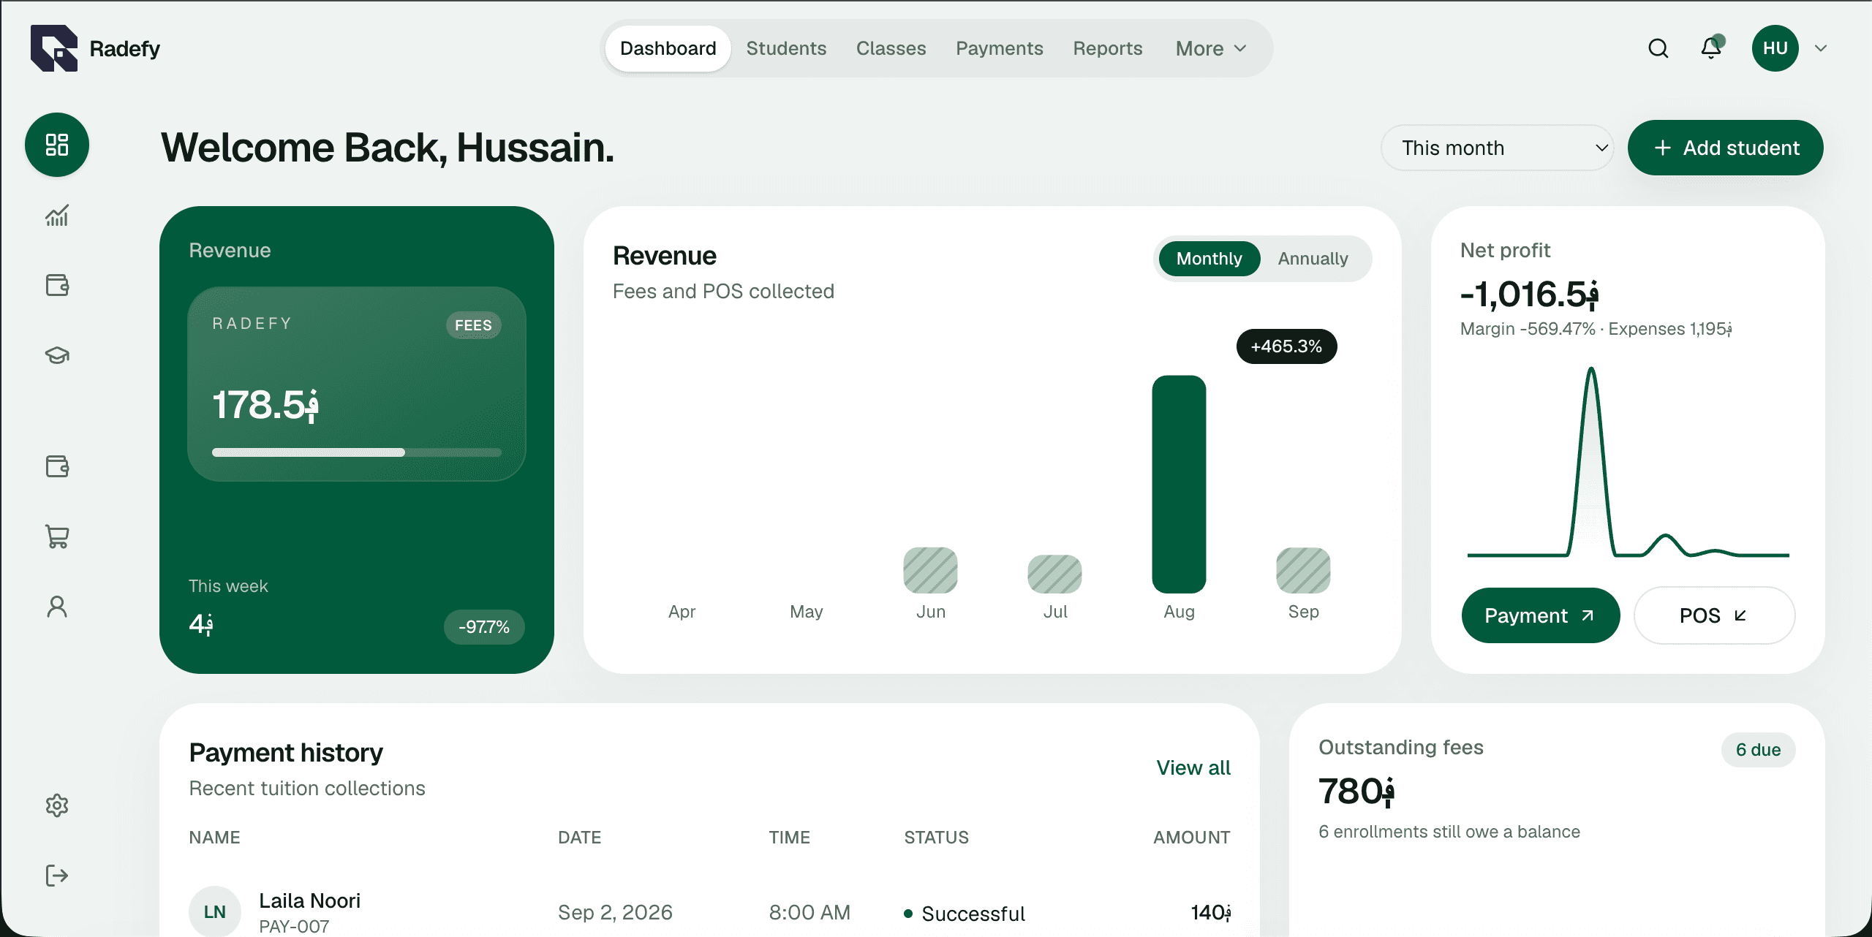This screenshot has height=937, width=1872.
Task: Click the NAME column header
Action: (x=215, y=838)
